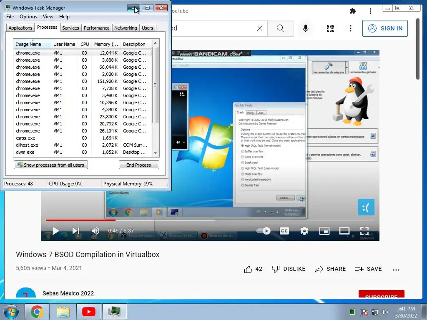Image resolution: width=427 pixels, height=320 pixels.
Task: Open Chrome extensions puzzle icon
Action: coord(353,11)
